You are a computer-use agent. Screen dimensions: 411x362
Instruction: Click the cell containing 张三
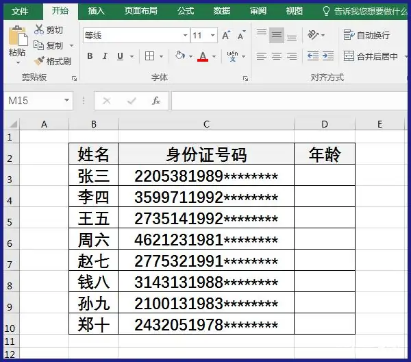click(94, 176)
